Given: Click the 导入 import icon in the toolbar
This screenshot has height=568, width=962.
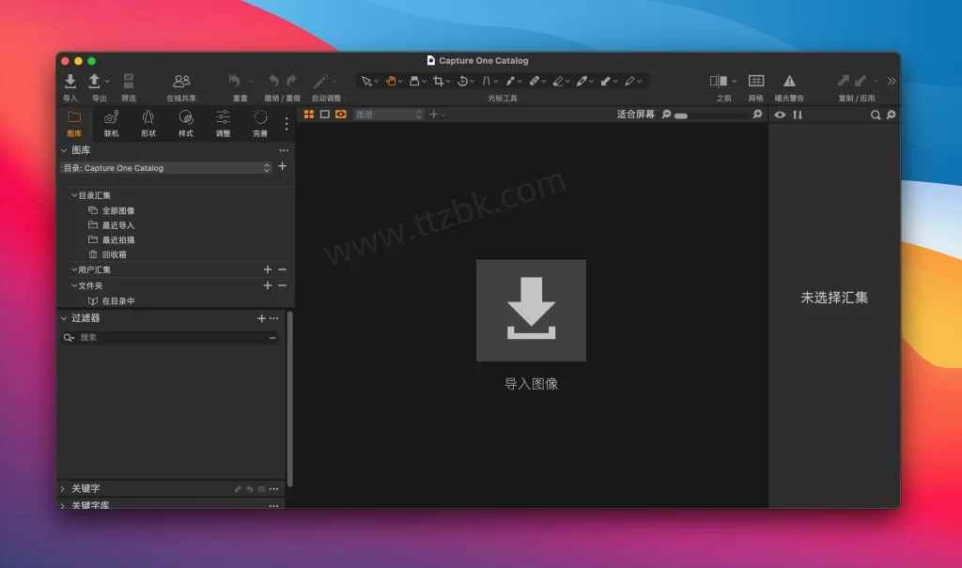Looking at the screenshot, I should tap(70, 82).
